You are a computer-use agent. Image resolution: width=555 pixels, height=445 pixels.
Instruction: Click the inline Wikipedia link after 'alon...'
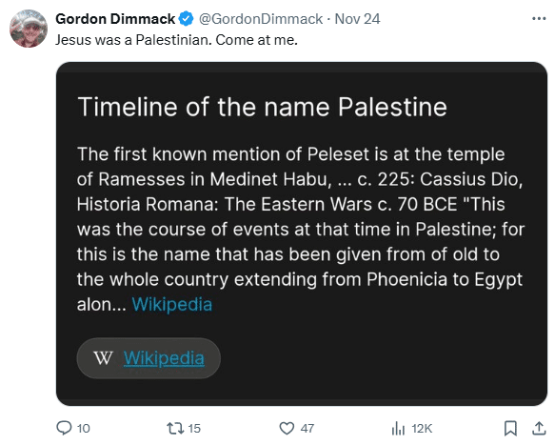pos(172,304)
